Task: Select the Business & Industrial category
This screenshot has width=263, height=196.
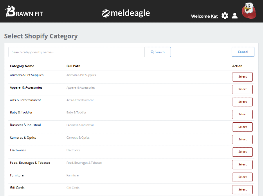Action: click(x=243, y=127)
